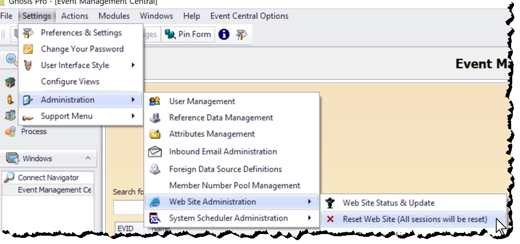Image resolution: width=520 pixels, height=244 pixels.
Task: Open the Windows menu in menu bar
Action: (x=156, y=16)
